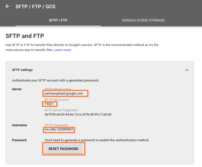Image resolution: width=202 pixels, height=167 pixels.
Task: Click the mc-sftp-103099997 username field
Action: [x=59, y=130]
